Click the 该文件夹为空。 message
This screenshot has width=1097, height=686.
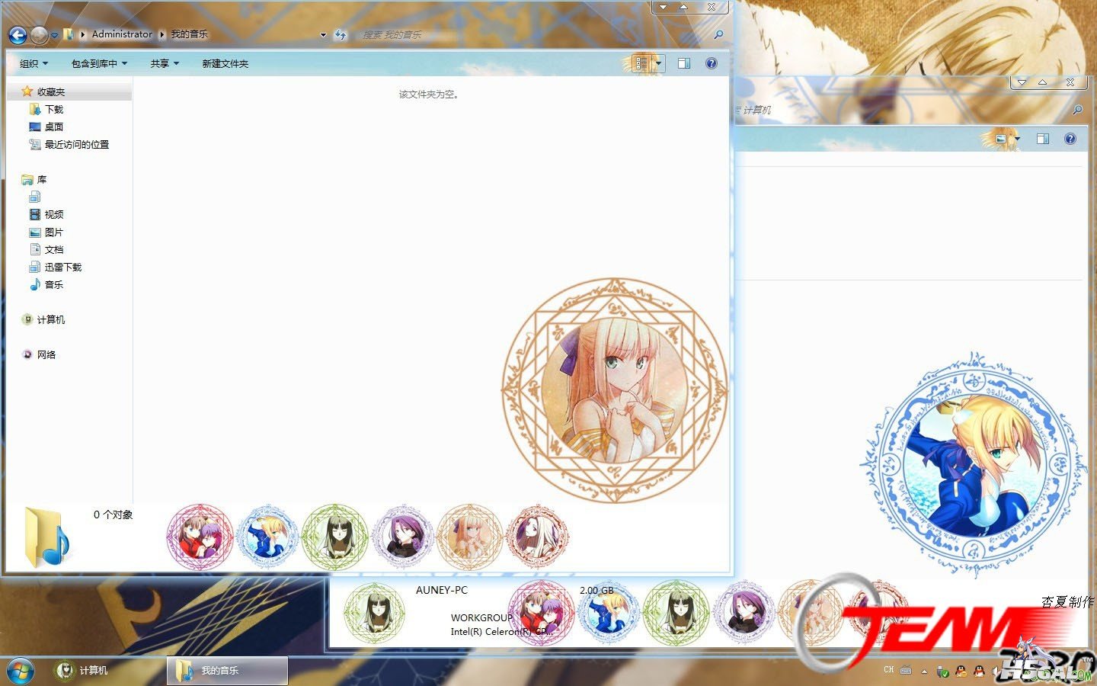(429, 95)
